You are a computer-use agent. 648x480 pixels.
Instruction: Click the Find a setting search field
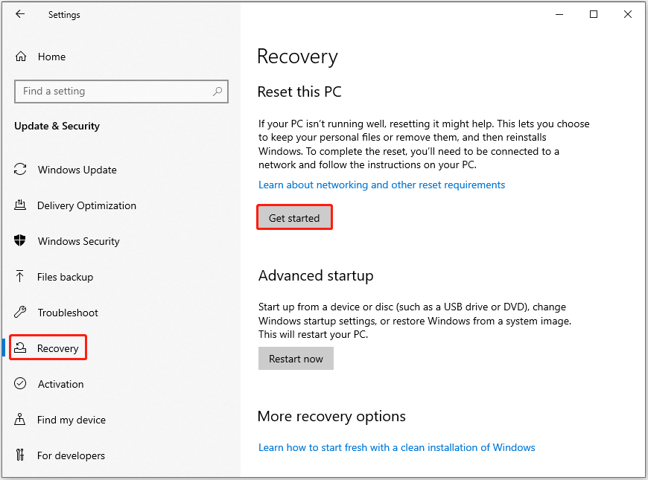(112, 91)
